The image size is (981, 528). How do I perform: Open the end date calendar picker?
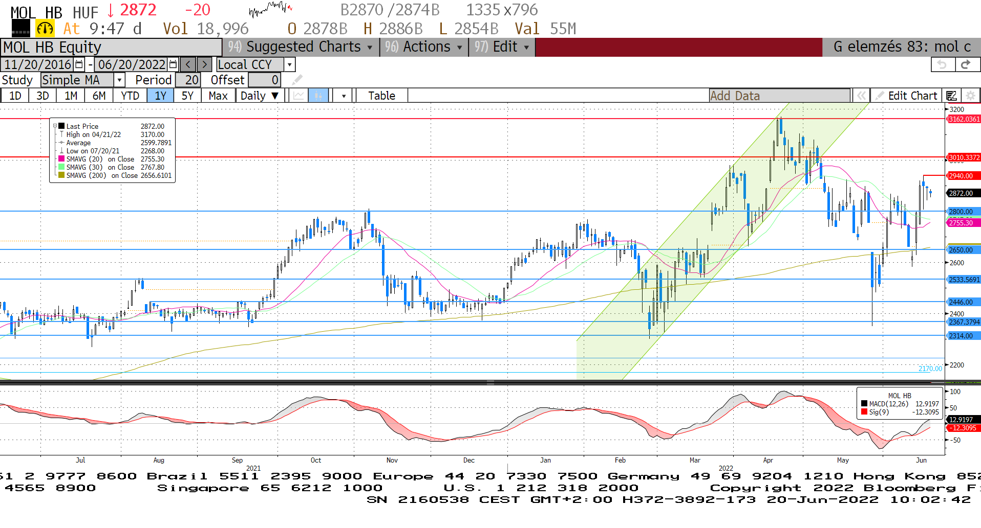173,64
